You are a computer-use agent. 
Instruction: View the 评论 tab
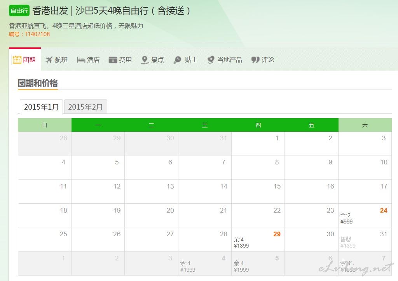tap(263, 60)
